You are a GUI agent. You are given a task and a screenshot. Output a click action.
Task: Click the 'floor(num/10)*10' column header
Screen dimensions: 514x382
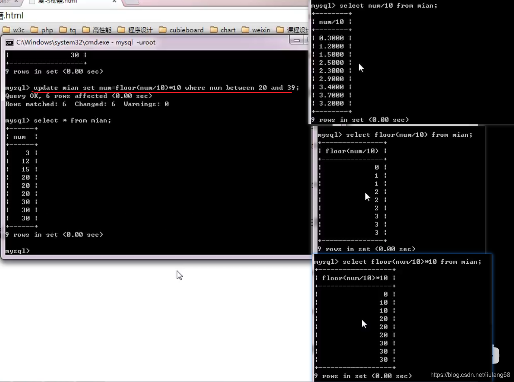(x=355, y=278)
